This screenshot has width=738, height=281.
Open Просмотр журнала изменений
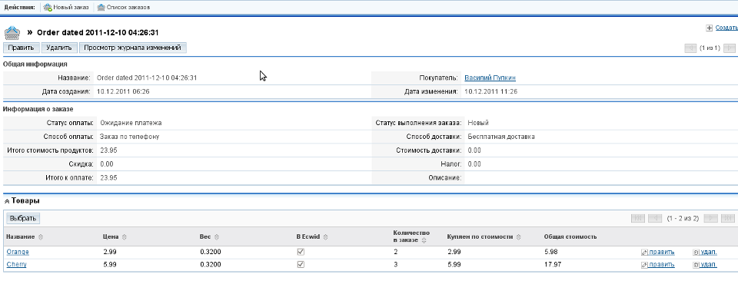[x=133, y=48]
